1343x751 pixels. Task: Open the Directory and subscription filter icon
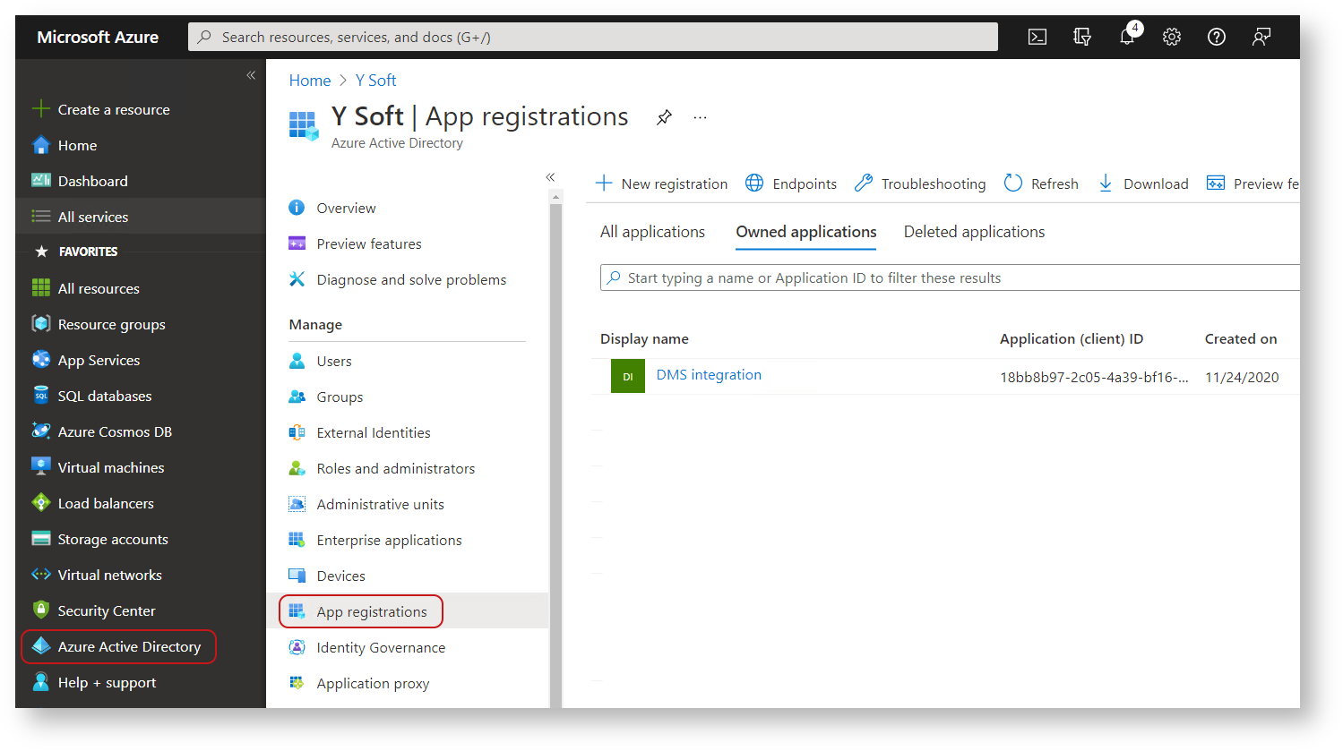(x=1082, y=37)
